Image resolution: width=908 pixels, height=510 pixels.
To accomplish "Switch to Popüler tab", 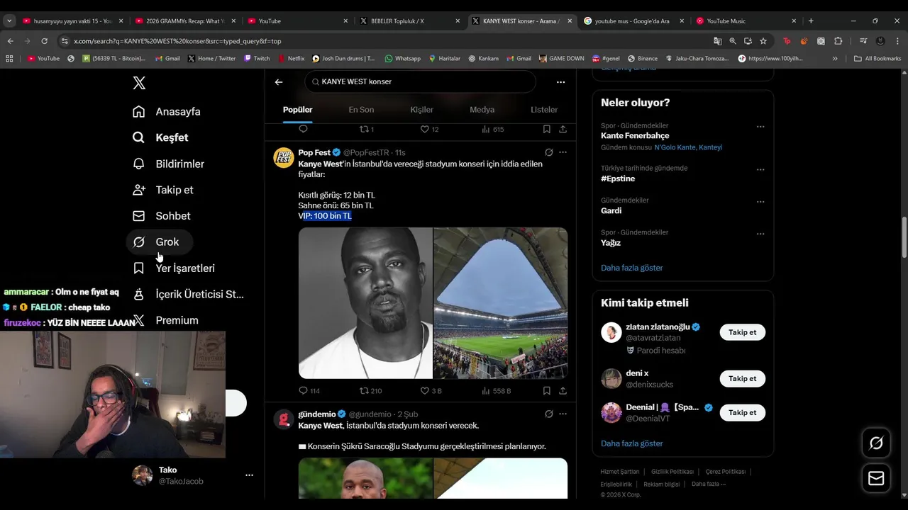I will [298, 110].
